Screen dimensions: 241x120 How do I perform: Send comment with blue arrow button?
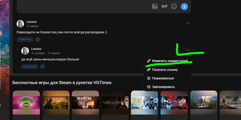coord(184,7)
